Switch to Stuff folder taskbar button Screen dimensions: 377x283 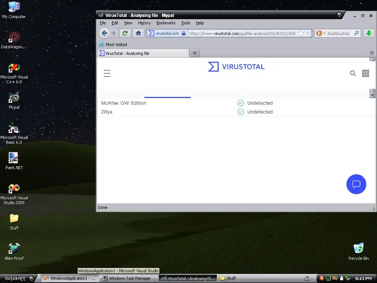click(228, 278)
